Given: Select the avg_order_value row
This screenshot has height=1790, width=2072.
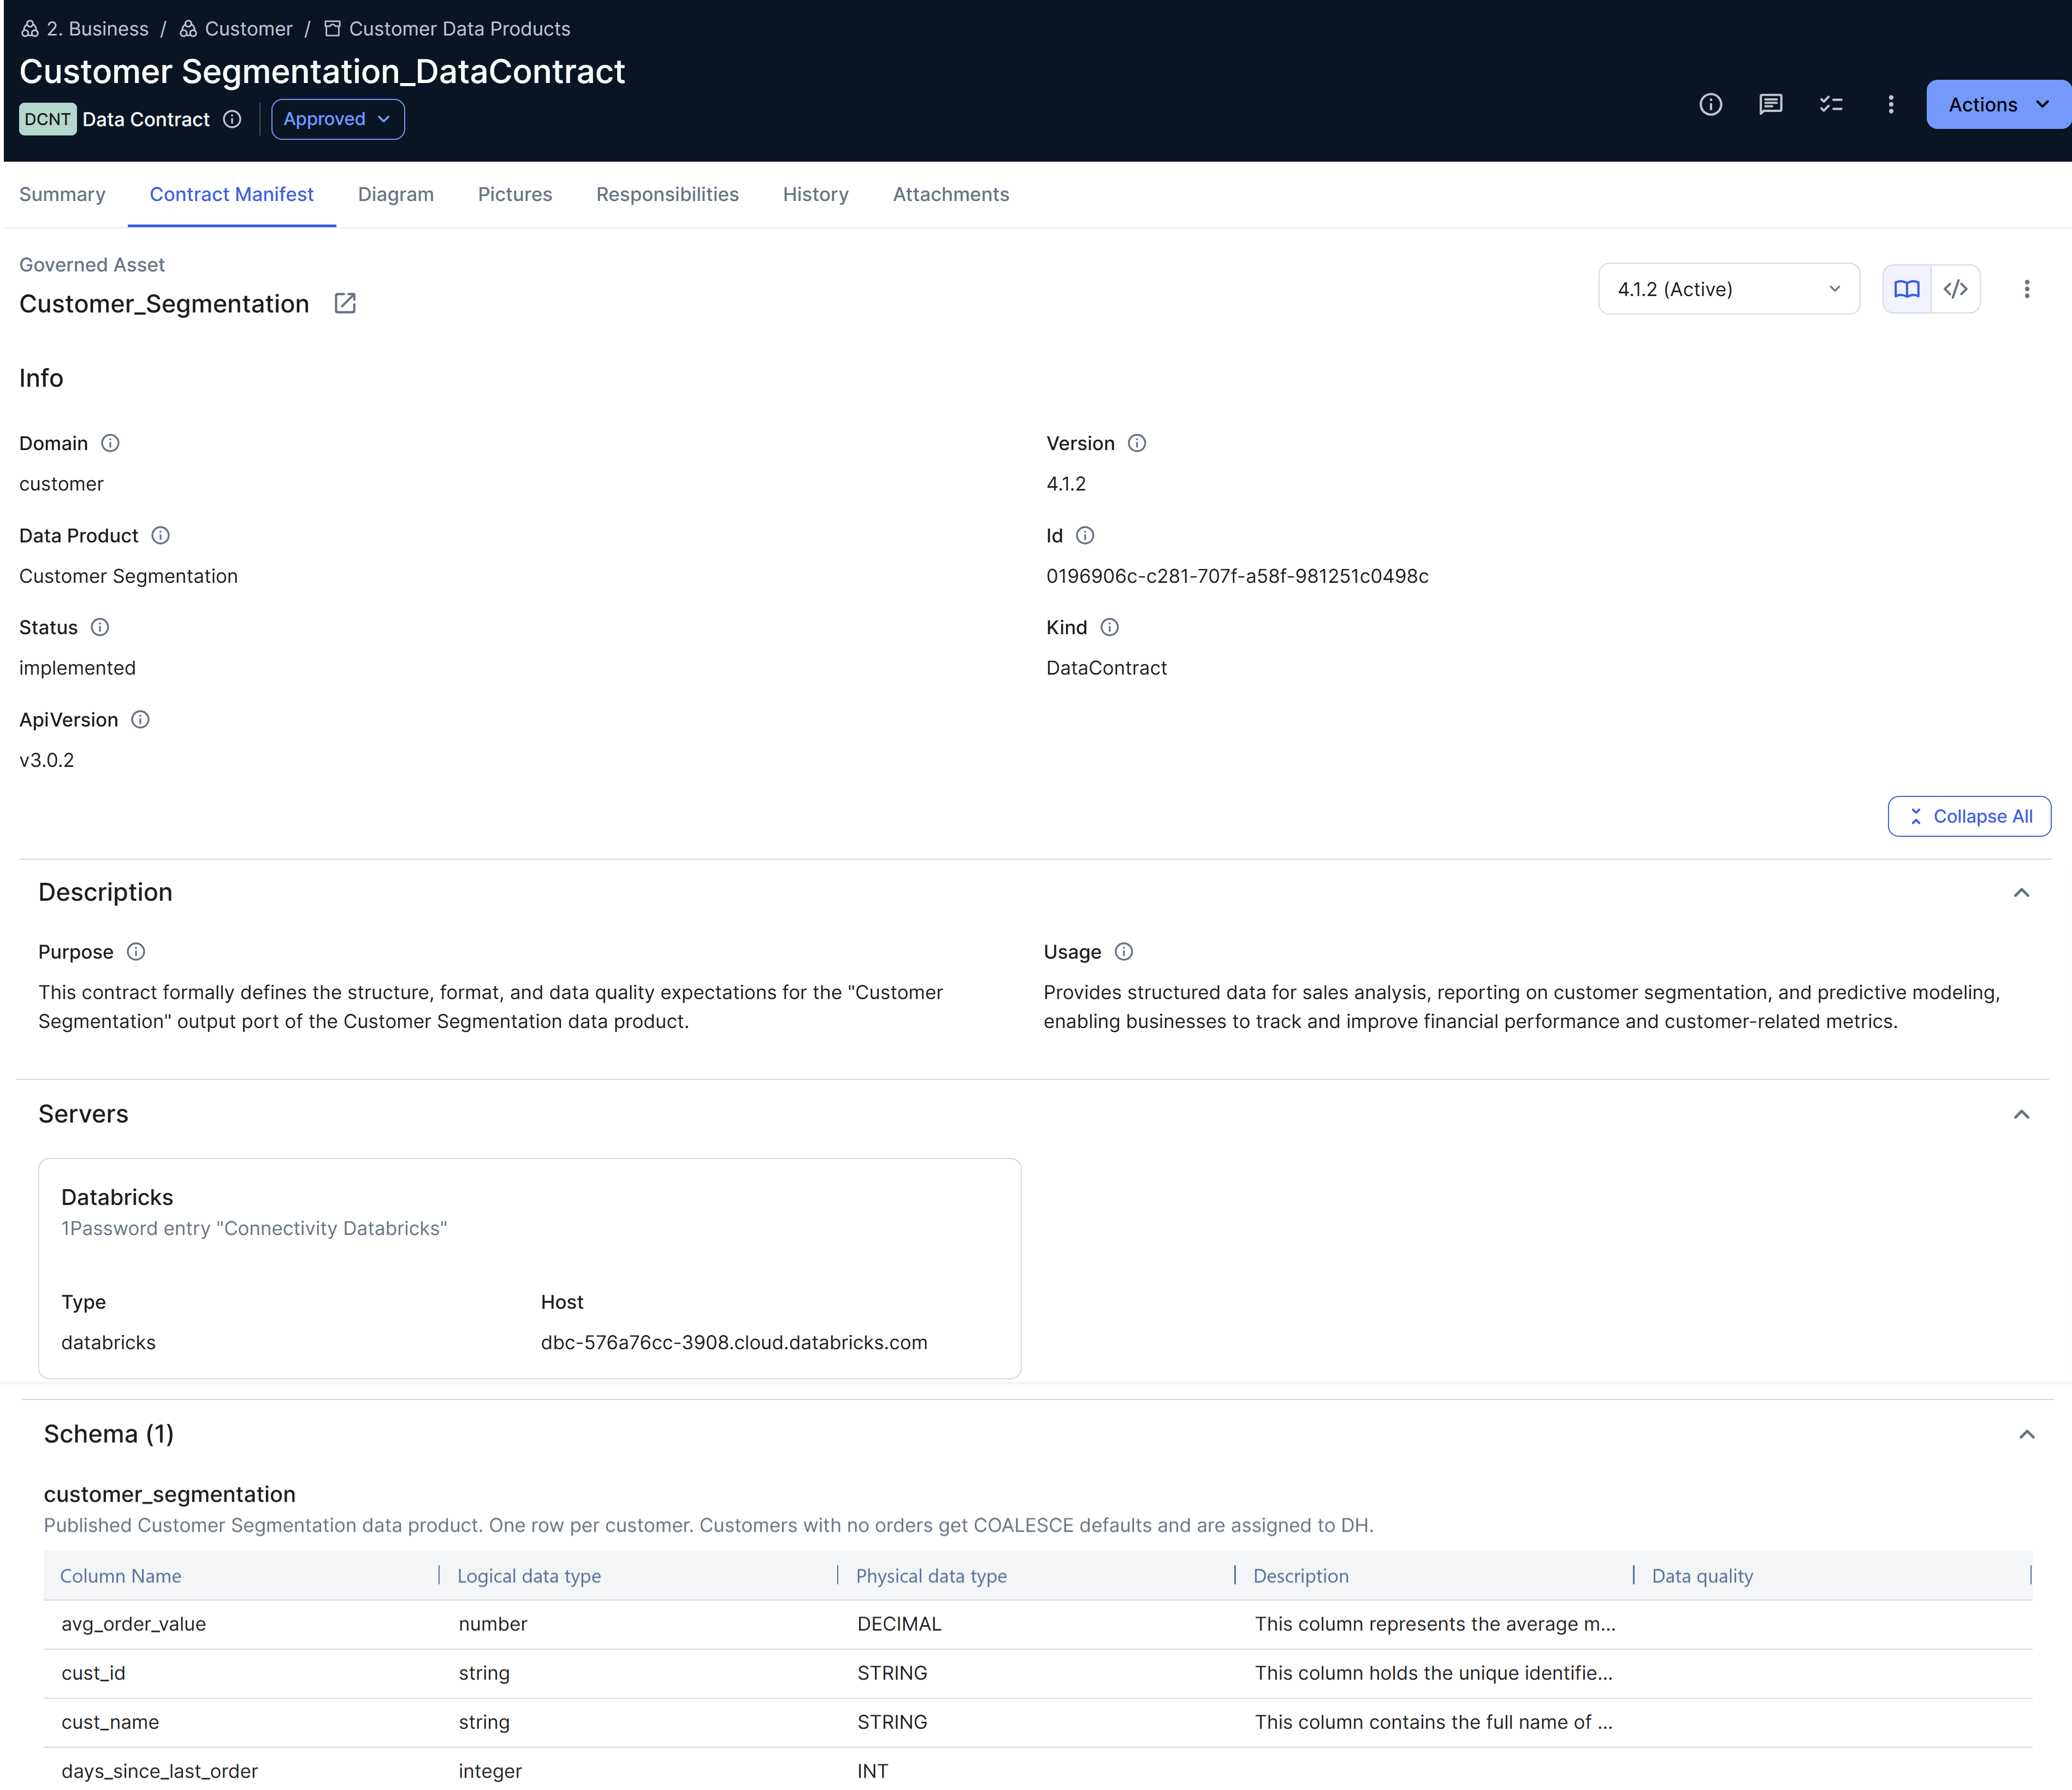Looking at the screenshot, I should 1038,1624.
